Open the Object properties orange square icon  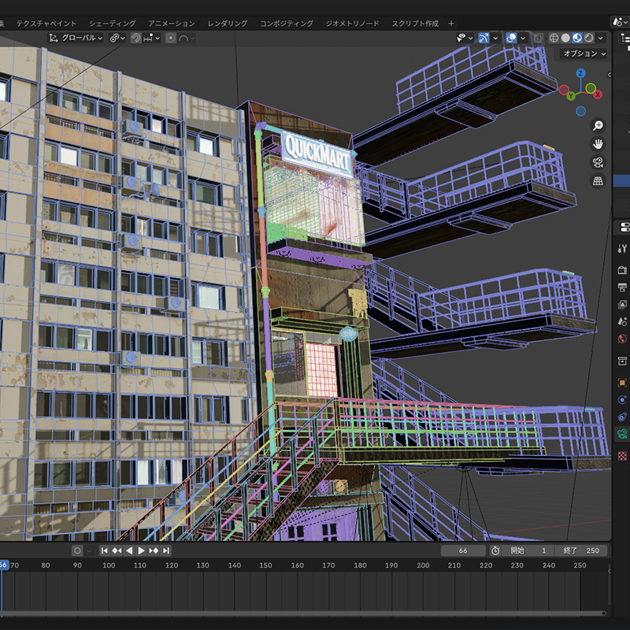622,383
